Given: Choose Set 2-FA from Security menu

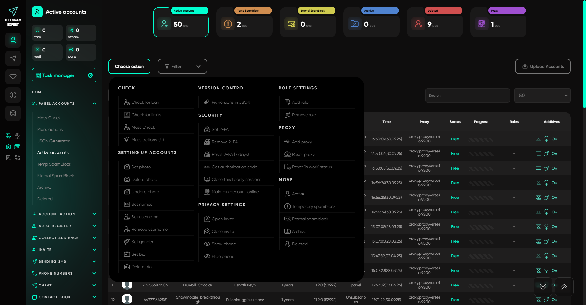Looking at the screenshot, I should point(220,129).
